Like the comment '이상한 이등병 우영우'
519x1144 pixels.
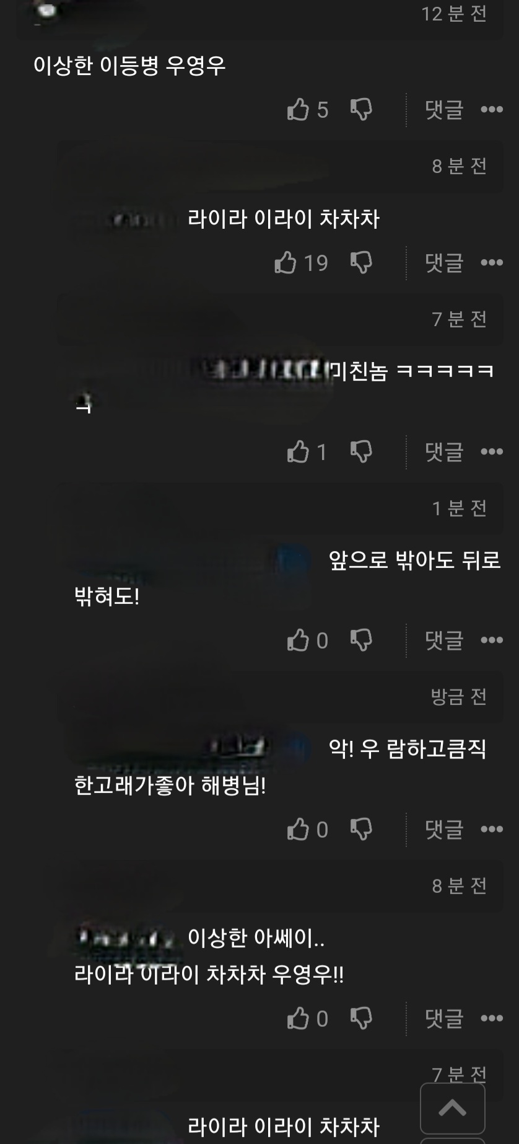click(x=298, y=110)
